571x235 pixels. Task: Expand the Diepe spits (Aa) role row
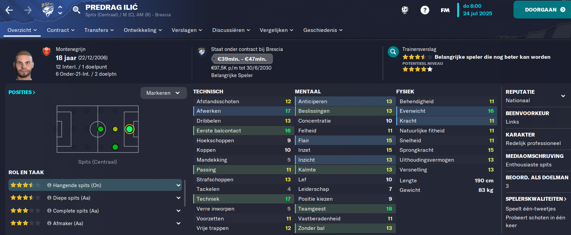(x=179, y=198)
